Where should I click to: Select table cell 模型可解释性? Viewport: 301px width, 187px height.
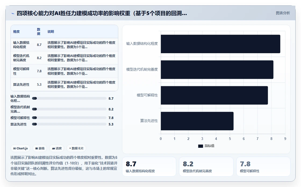[x=21, y=71]
